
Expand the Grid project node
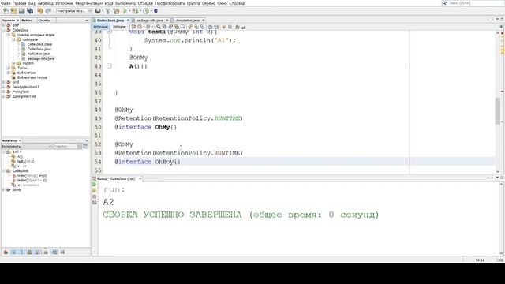point(4,82)
